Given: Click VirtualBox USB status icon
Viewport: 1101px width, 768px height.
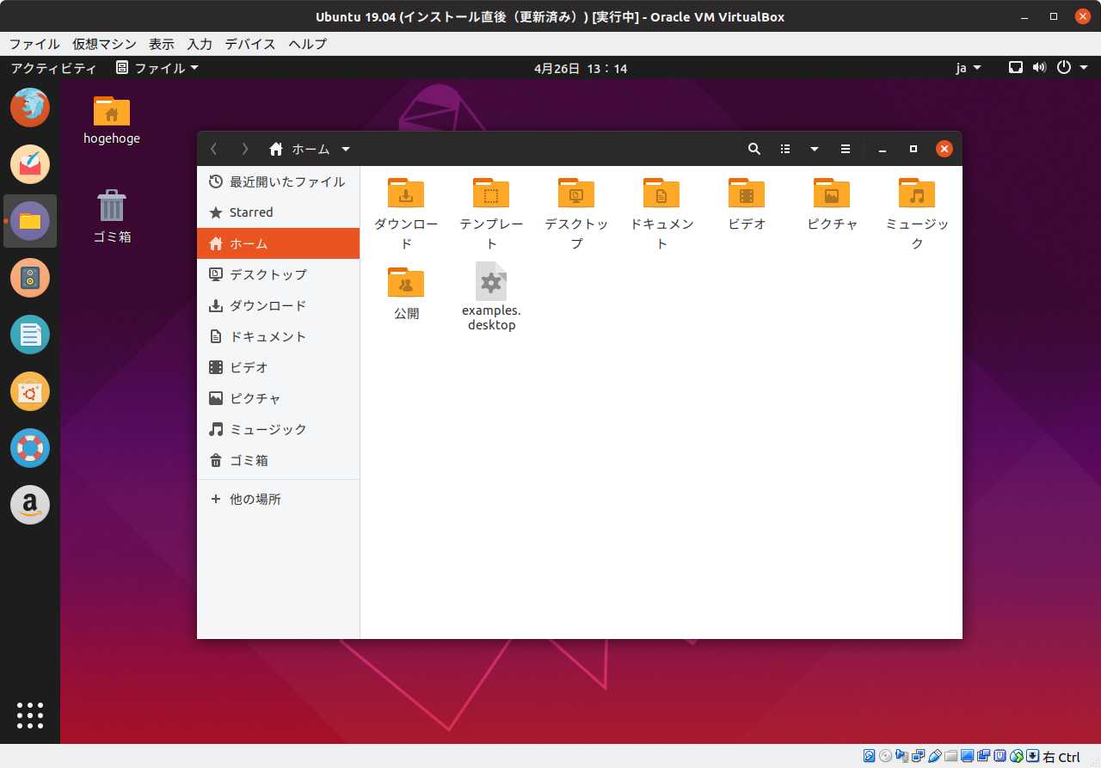Looking at the screenshot, I should (934, 757).
